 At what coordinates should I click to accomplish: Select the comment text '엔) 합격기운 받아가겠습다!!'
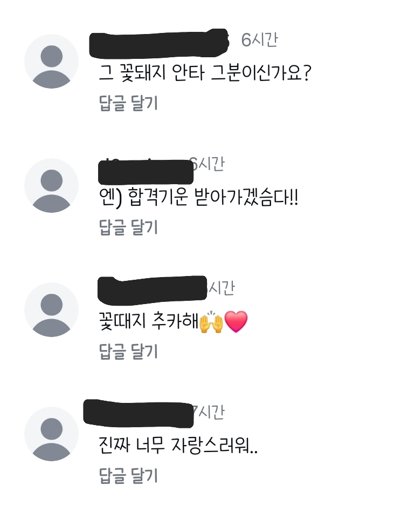pos(198,197)
